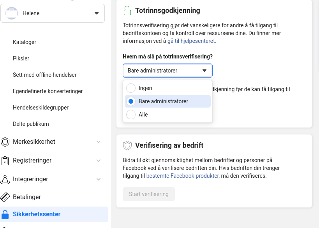Image resolution: width=319 pixels, height=228 pixels.
Task: Follow the gå til hjelpesenteret link
Action: [x=192, y=41]
